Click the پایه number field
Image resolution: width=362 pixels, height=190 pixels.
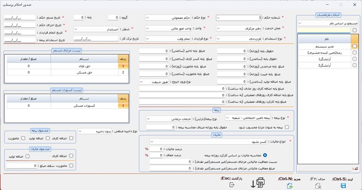[79, 18]
